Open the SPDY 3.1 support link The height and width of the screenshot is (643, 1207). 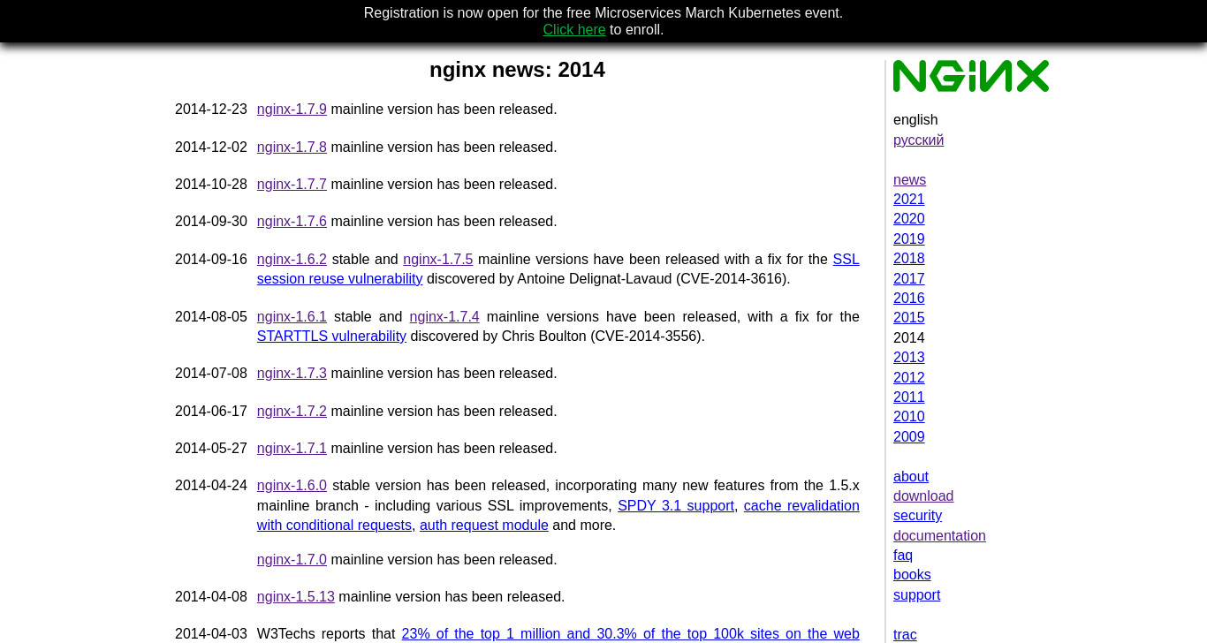(x=676, y=506)
